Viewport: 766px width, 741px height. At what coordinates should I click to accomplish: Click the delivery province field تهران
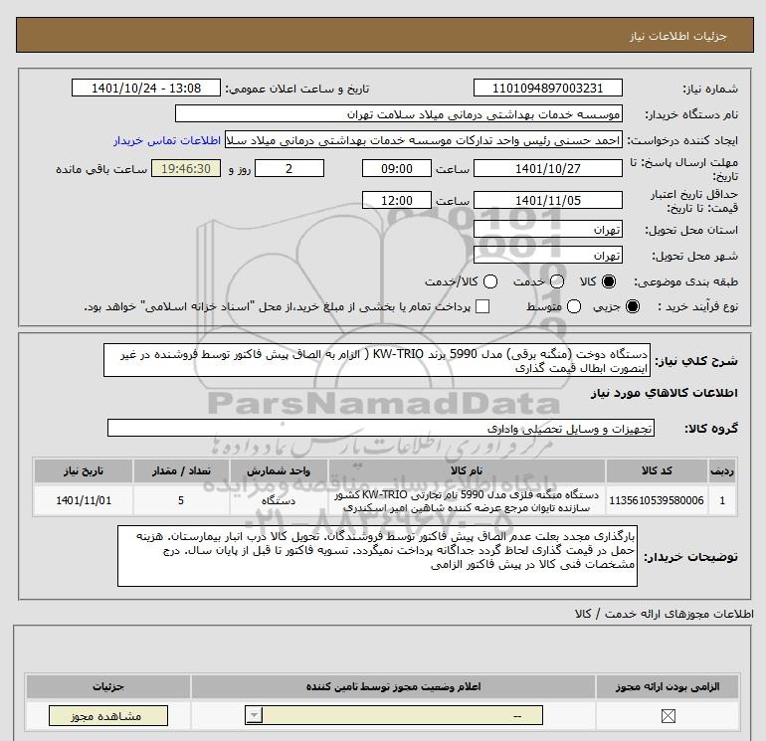(x=547, y=229)
